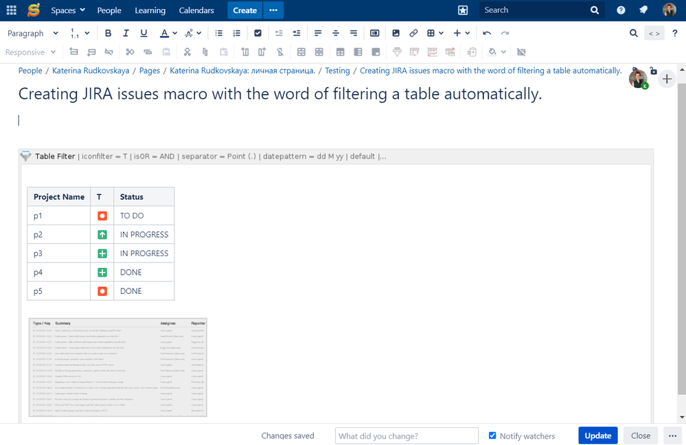Open the People menu item

(x=109, y=10)
